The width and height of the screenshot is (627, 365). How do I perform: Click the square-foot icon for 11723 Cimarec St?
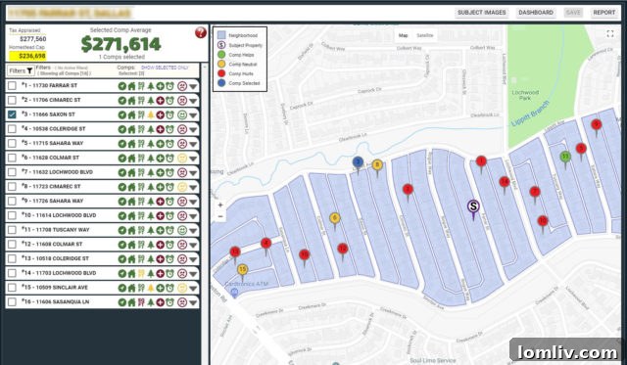pos(141,187)
